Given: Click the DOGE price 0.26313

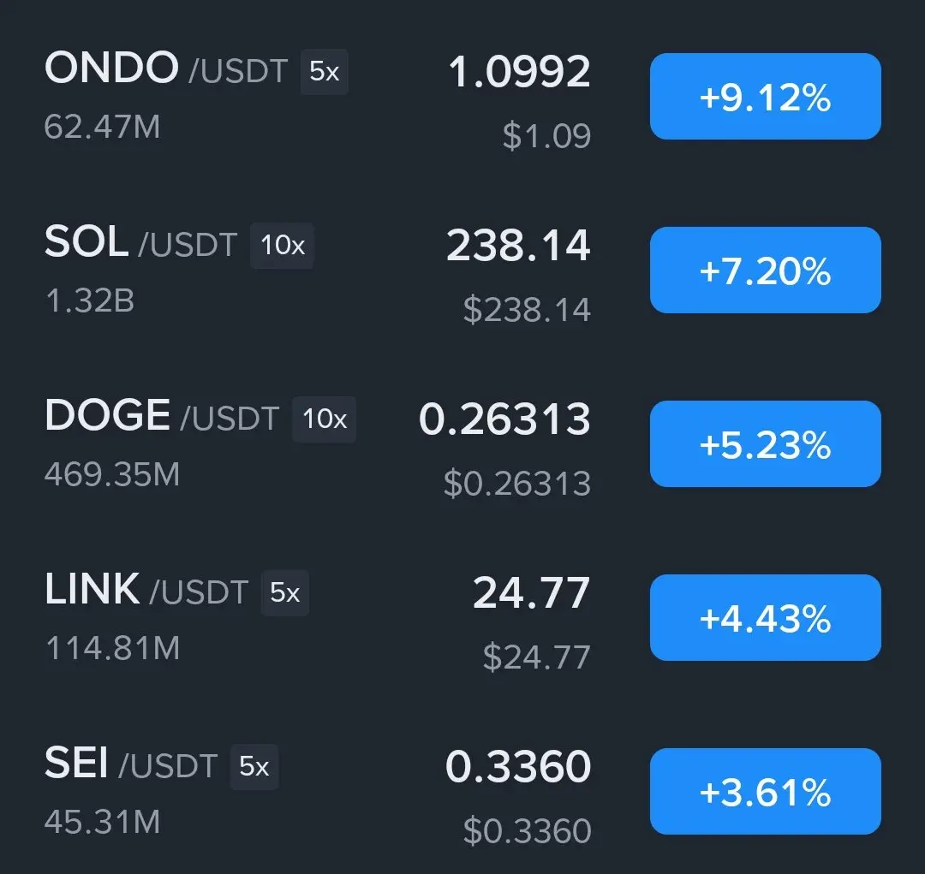Looking at the screenshot, I should pos(505,419).
